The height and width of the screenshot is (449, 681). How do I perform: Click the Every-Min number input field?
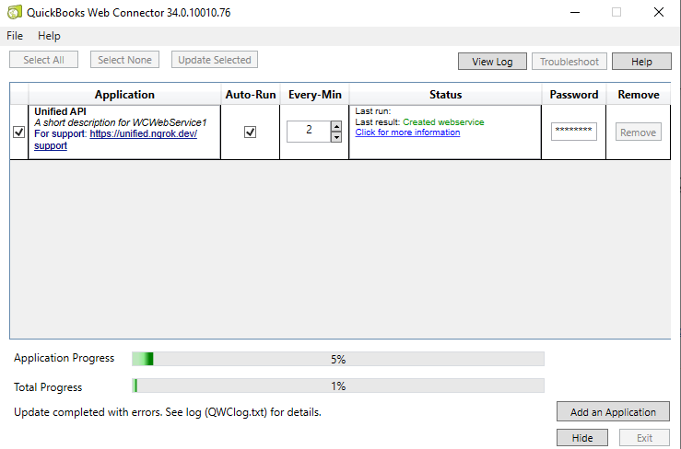[308, 132]
